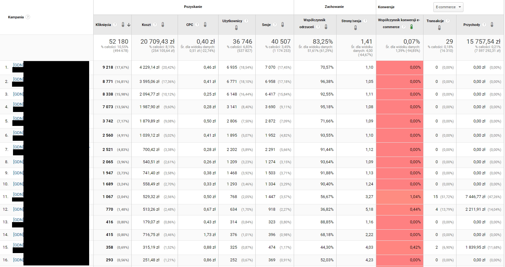Click the help icon beside Strony/sesja
This screenshot has width=505, height=267.
pyautogui.click(x=365, y=21)
